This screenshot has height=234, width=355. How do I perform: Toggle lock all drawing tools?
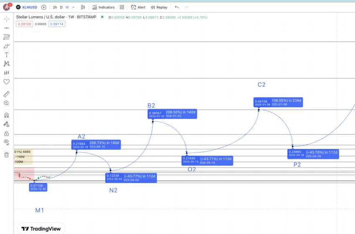tap(6, 133)
